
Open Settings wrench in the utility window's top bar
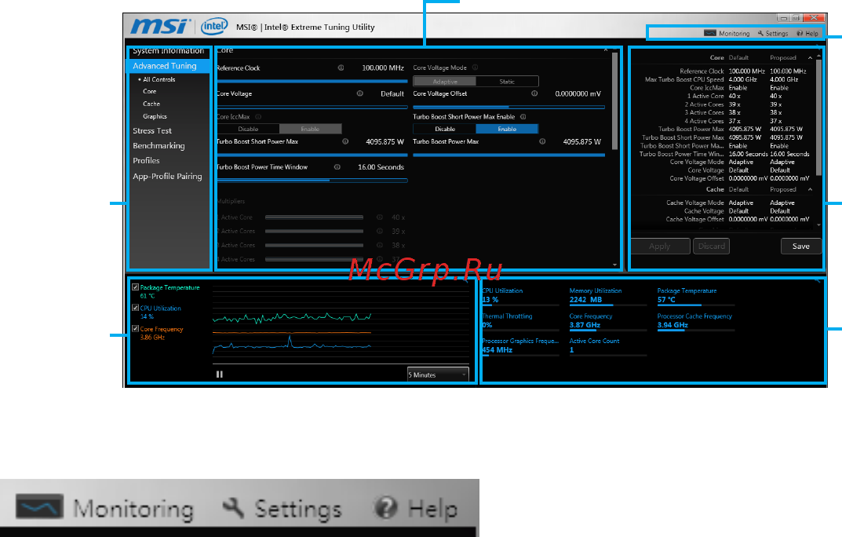[x=773, y=33]
